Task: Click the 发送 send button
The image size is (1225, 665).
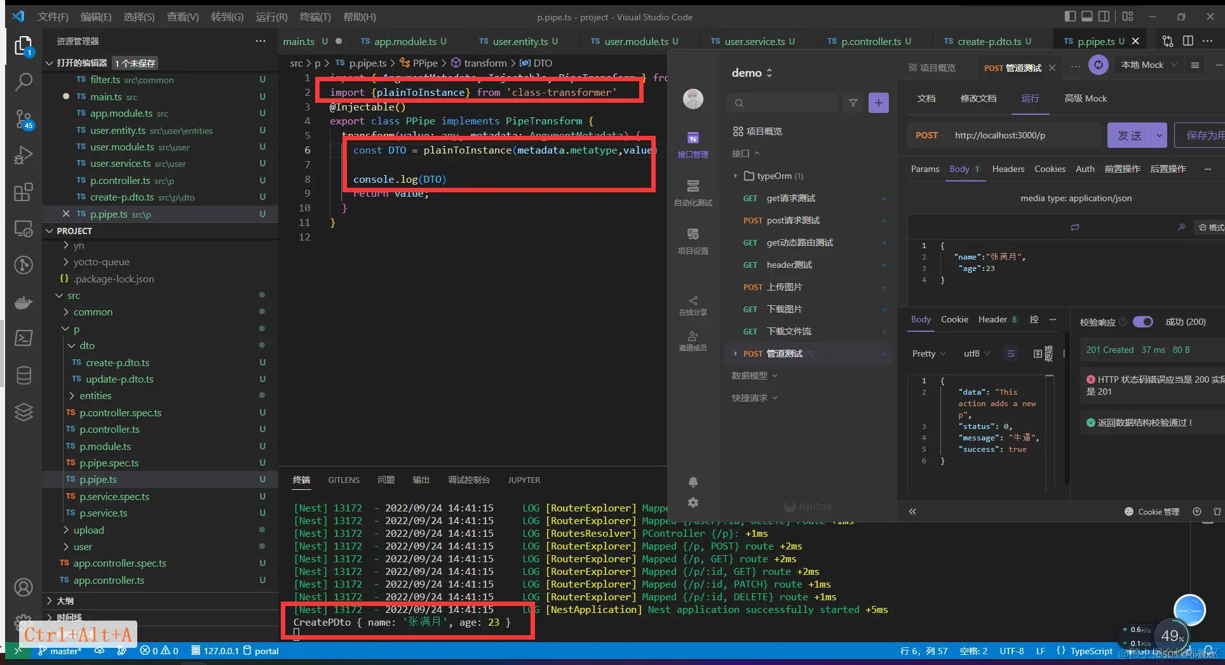Action: click(1130, 135)
